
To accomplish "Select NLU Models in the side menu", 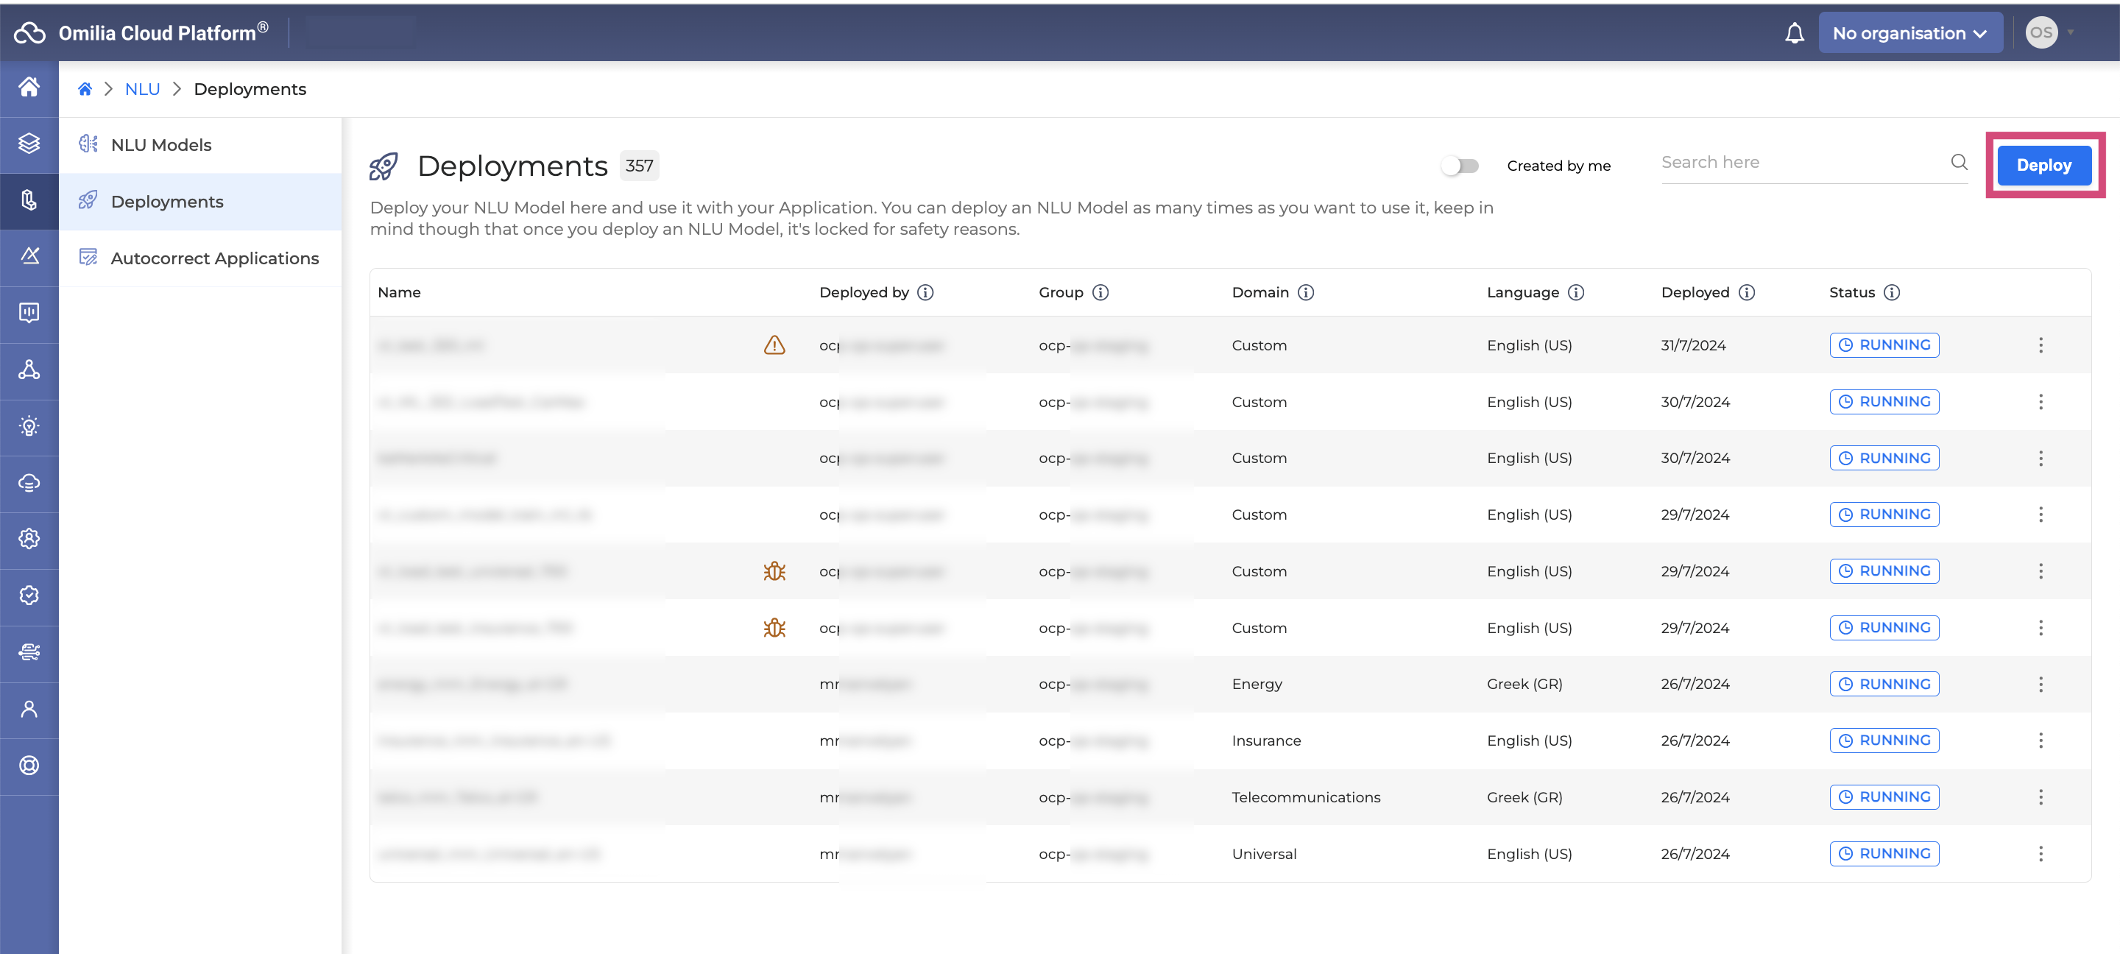I will click(200, 145).
